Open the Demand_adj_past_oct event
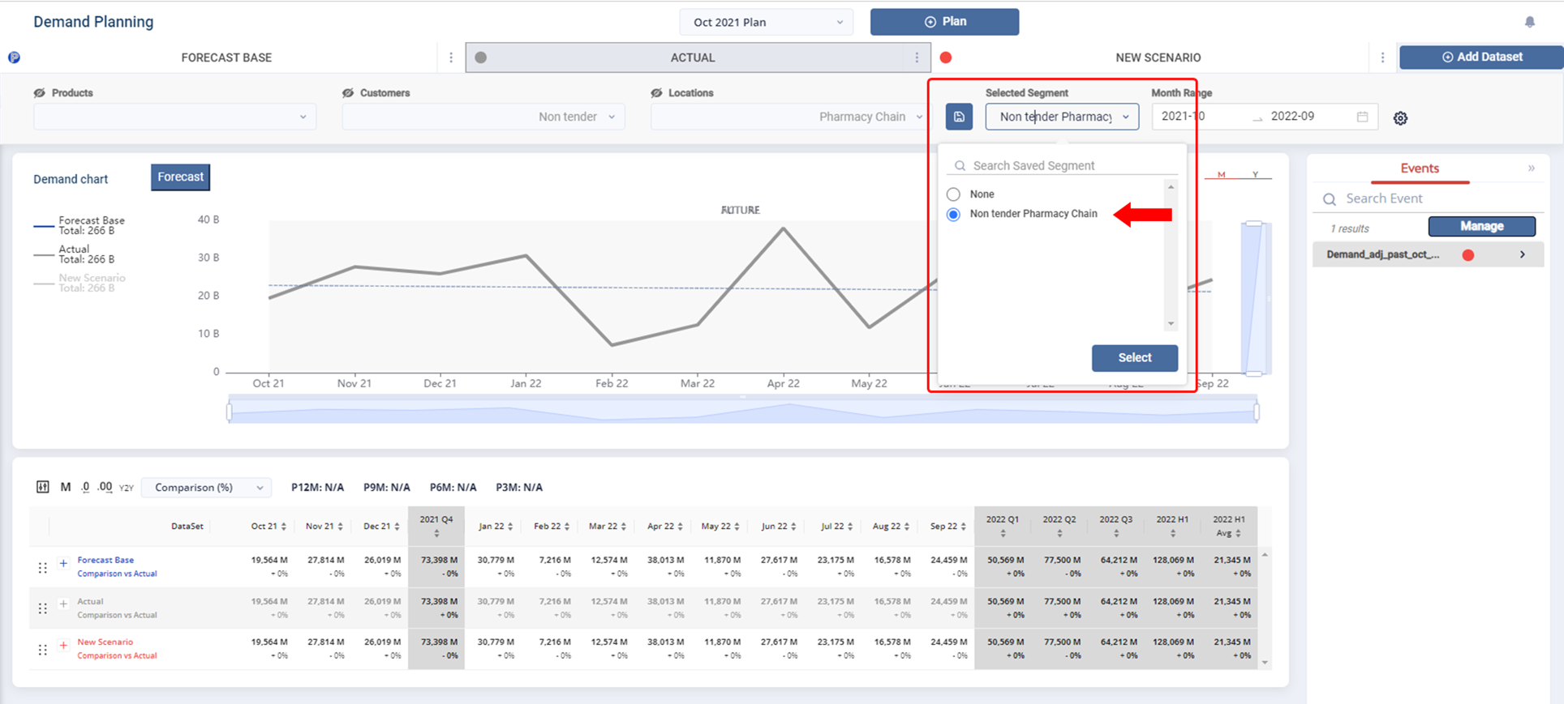Image resolution: width=1564 pixels, height=704 pixels. [x=1428, y=254]
